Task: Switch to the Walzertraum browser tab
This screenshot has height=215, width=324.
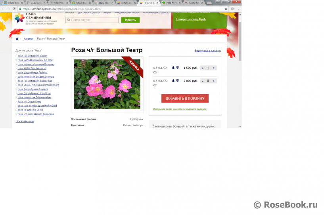Action: tap(59, 3)
